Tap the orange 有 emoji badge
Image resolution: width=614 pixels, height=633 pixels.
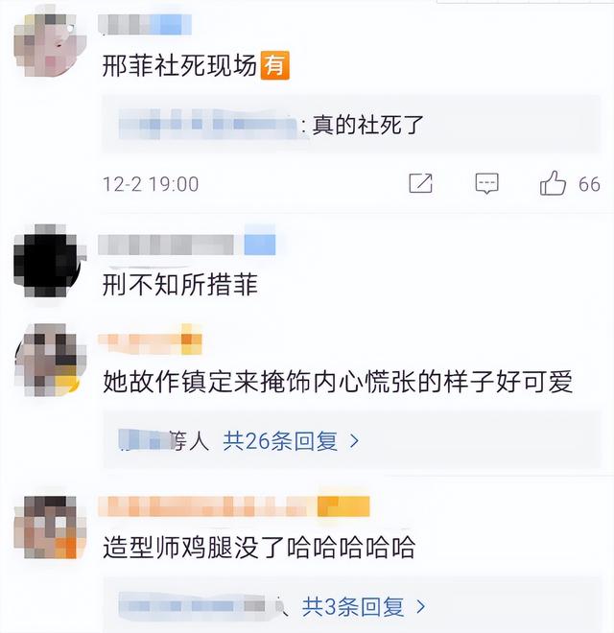coord(274,65)
